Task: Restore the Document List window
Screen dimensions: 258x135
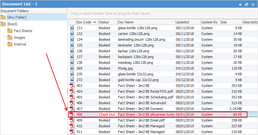Action: click(x=246, y=4)
